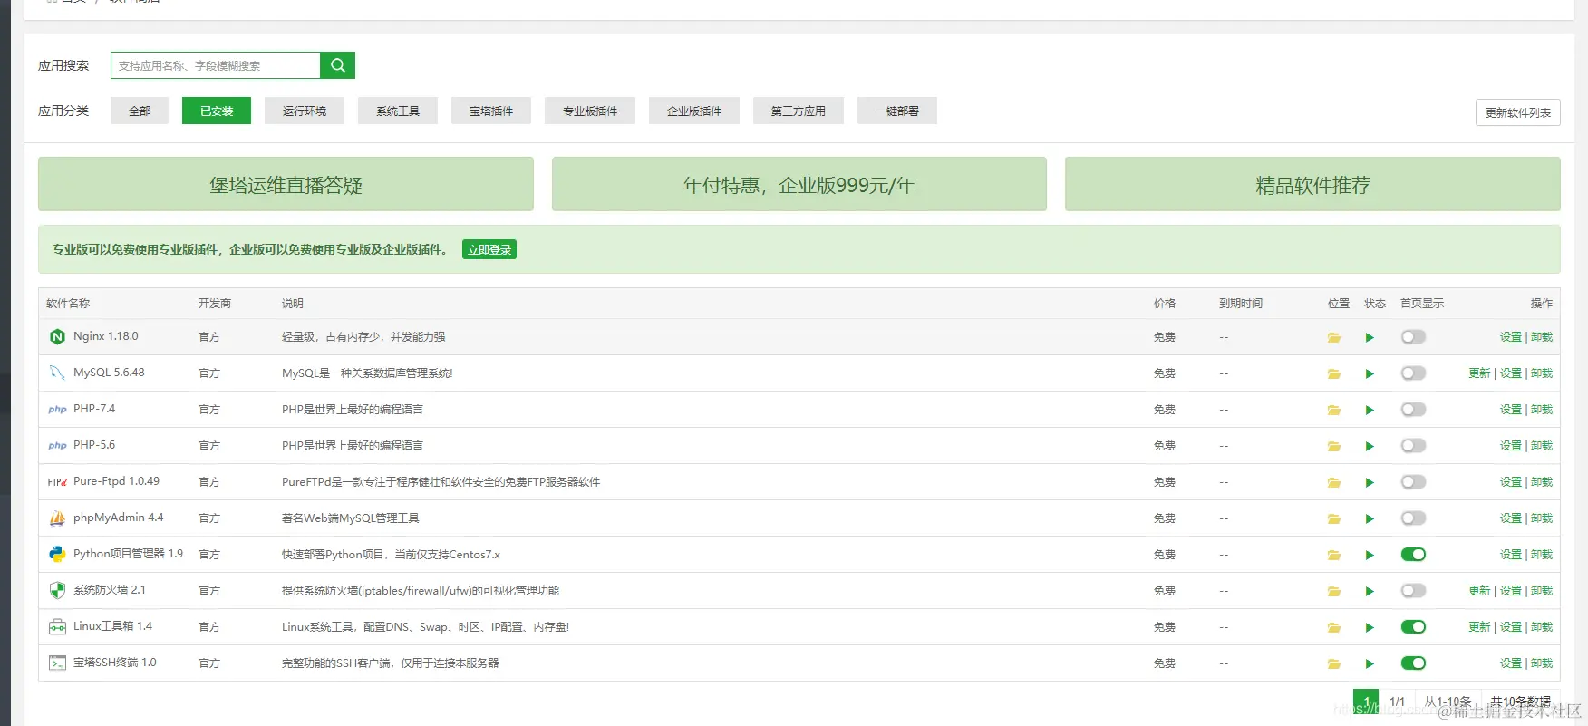Enable homepage display for PHP-5.6
This screenshot has width=1588, height=726.
1413,446
